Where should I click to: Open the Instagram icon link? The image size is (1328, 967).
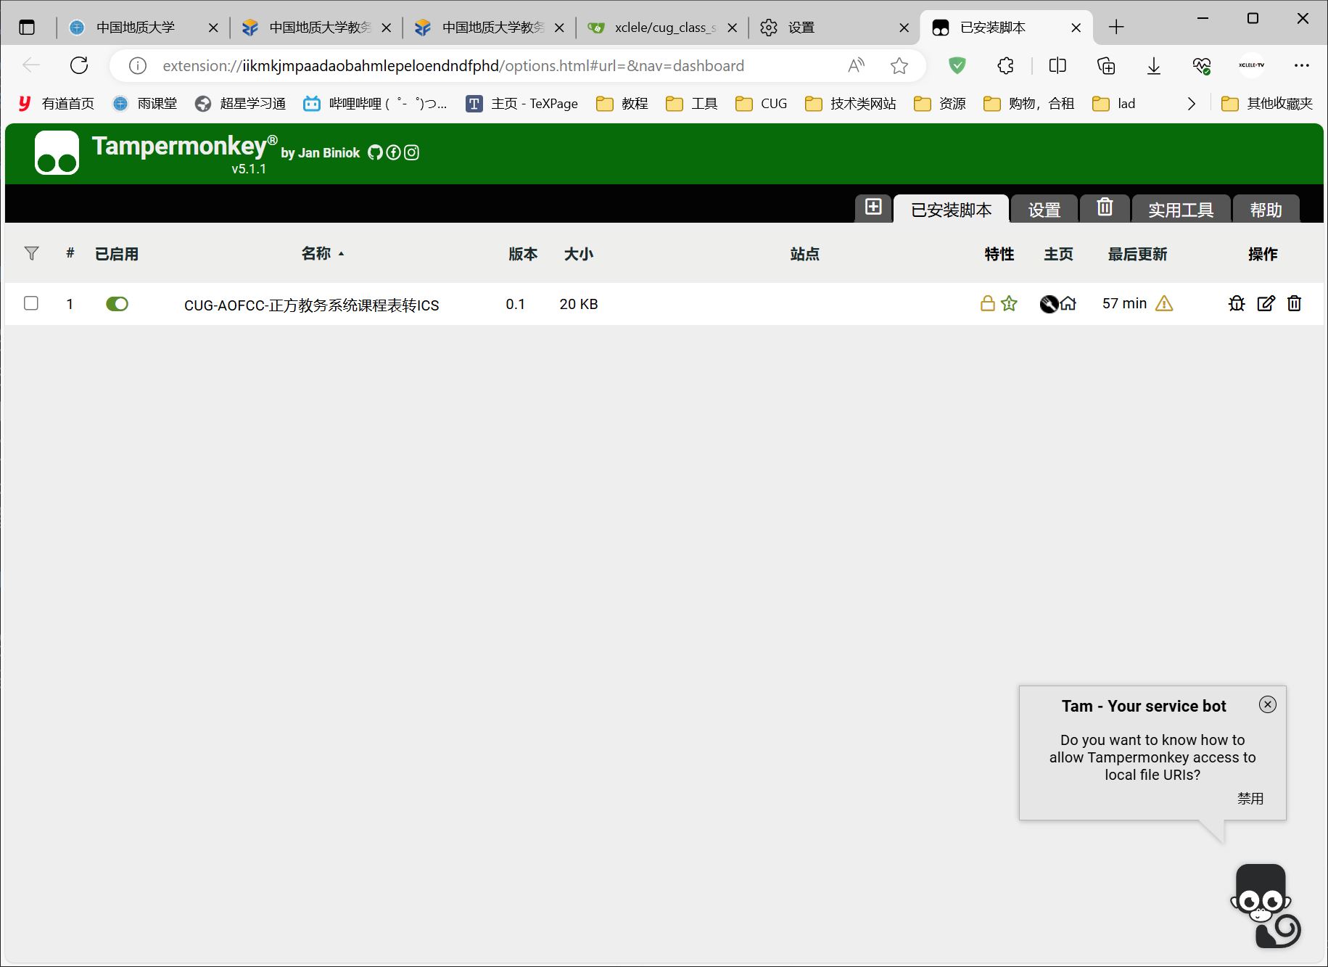tap(411, 152)
